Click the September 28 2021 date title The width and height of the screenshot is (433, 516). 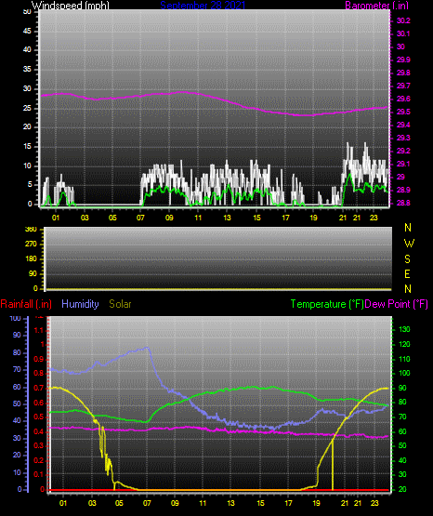[203, 6]
